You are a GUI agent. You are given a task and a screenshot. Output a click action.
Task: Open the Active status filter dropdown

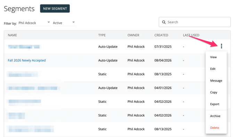[64, 23]
